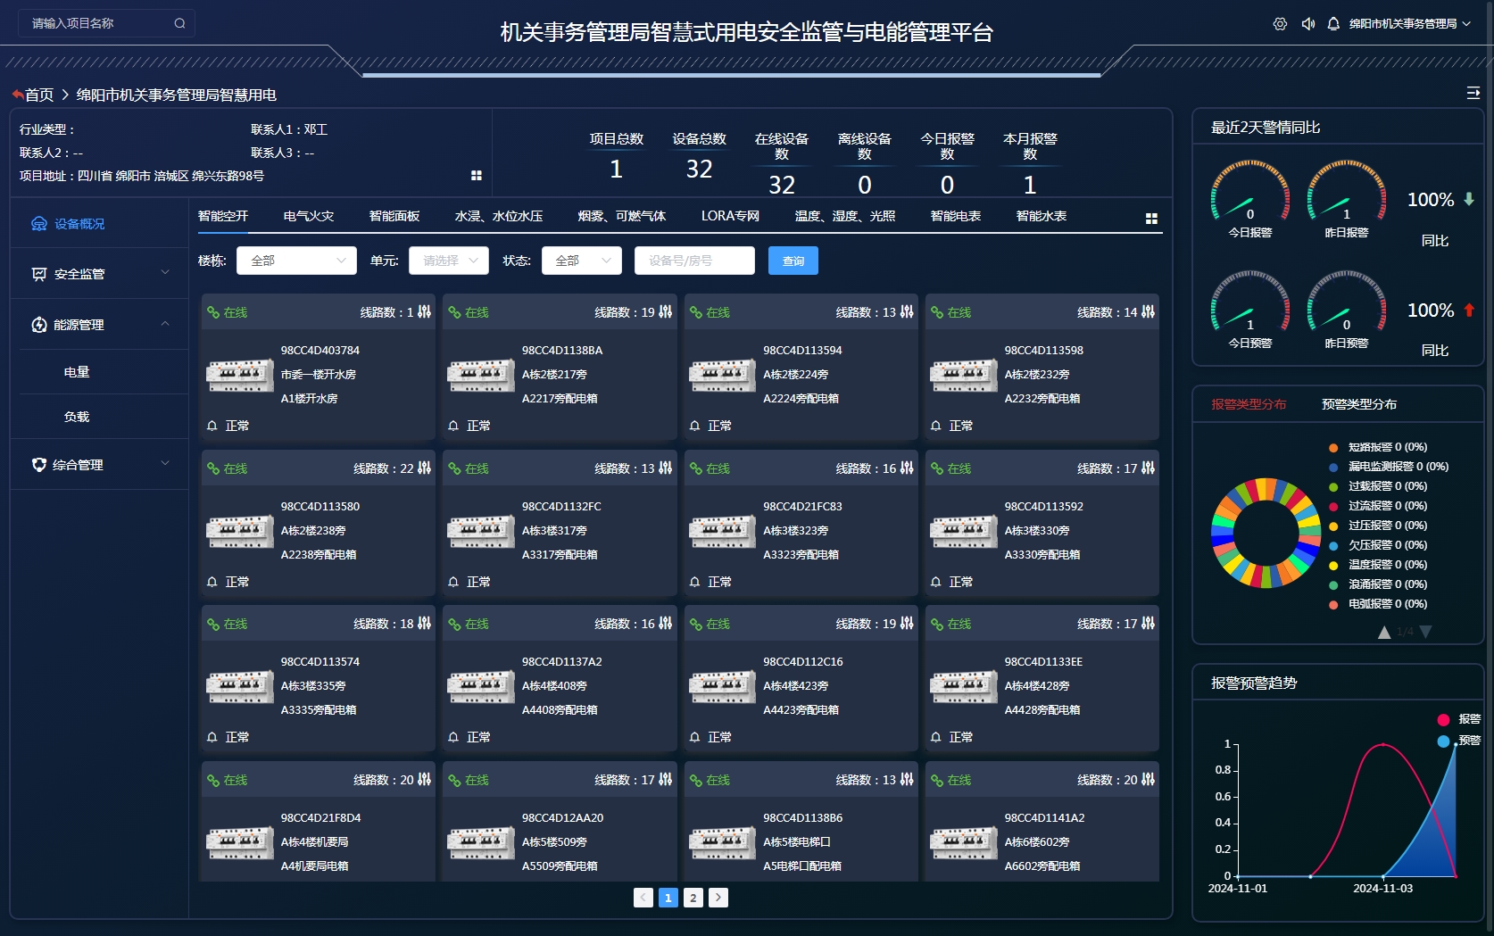Collapse right panel using top-right menu icon
Viewport: 1494px width, 936px height.
point(1473,93)
